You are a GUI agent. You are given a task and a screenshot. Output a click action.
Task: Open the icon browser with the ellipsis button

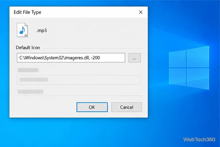coord(134,58)
